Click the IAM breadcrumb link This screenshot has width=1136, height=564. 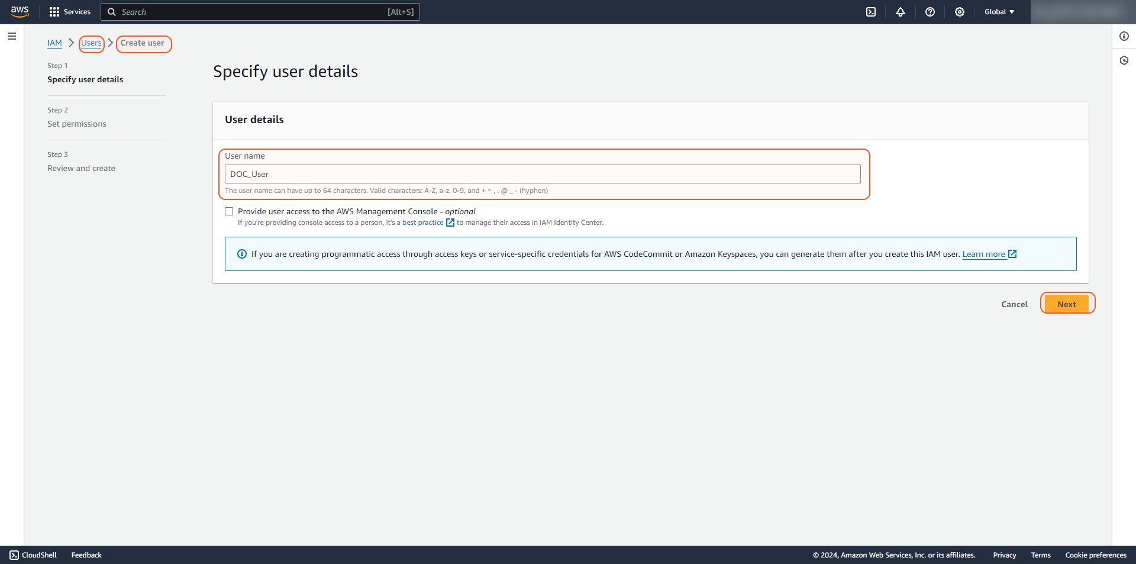[54, 43]
